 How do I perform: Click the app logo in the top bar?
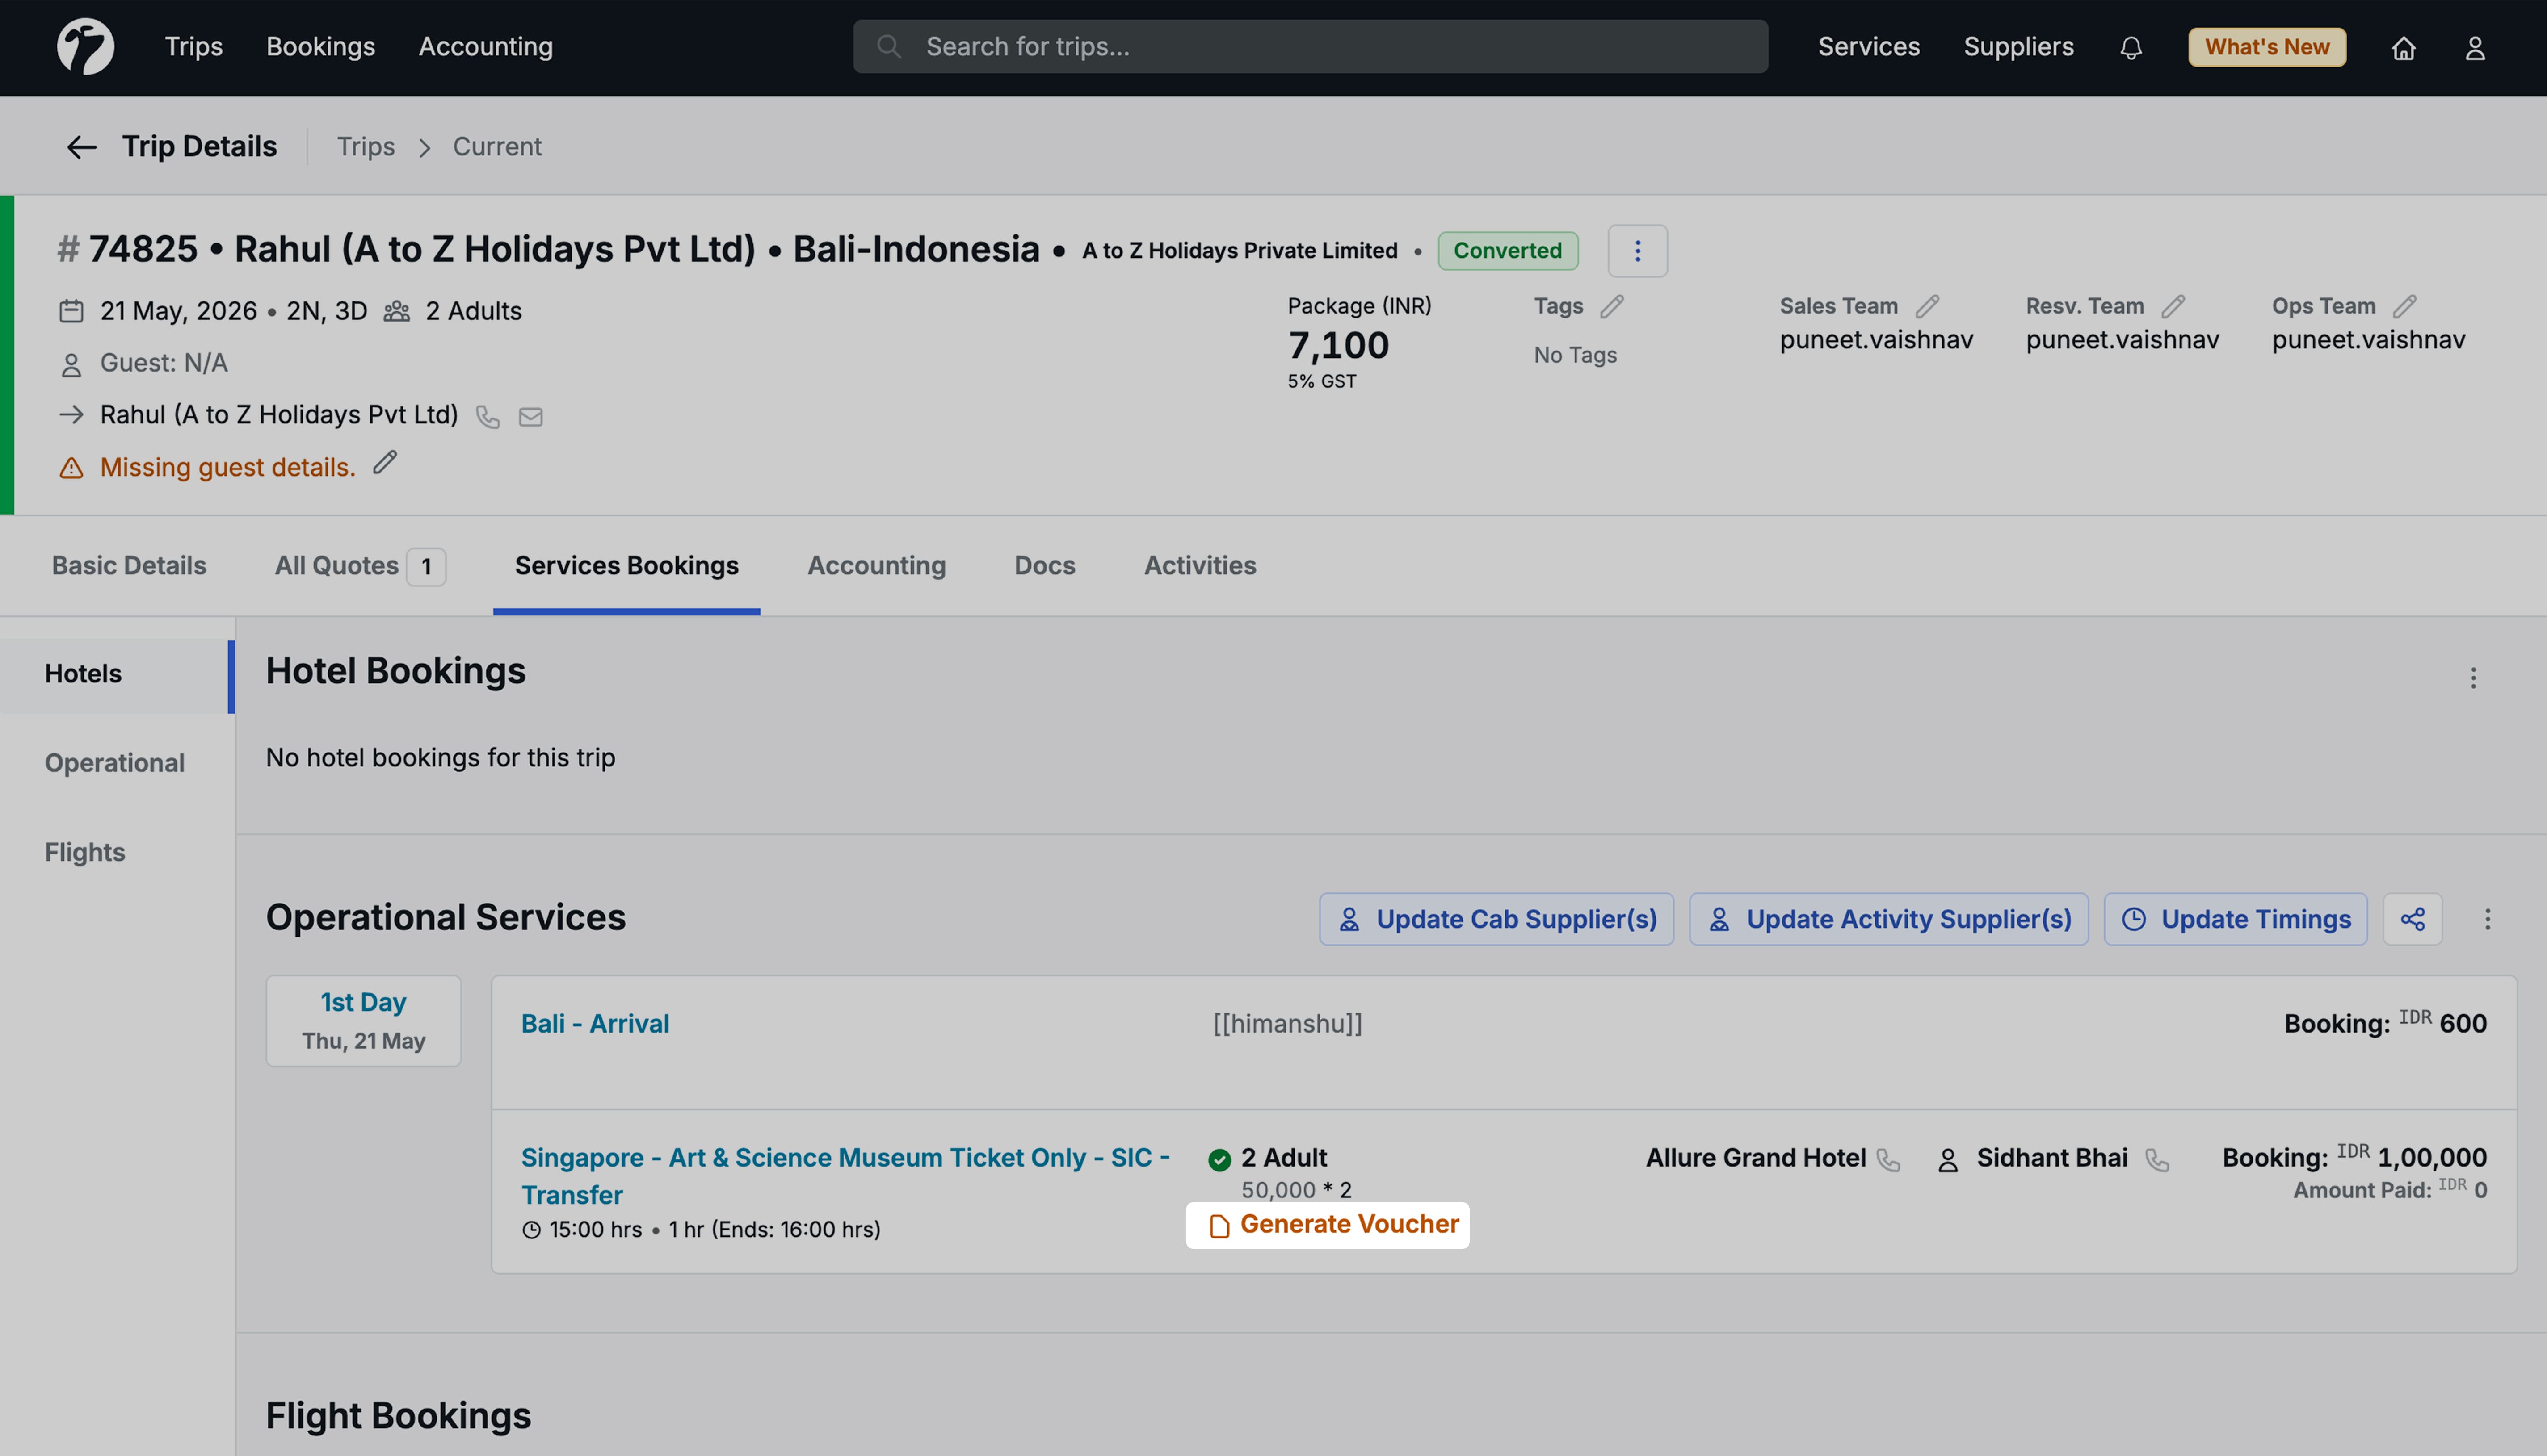click(85, 47)
